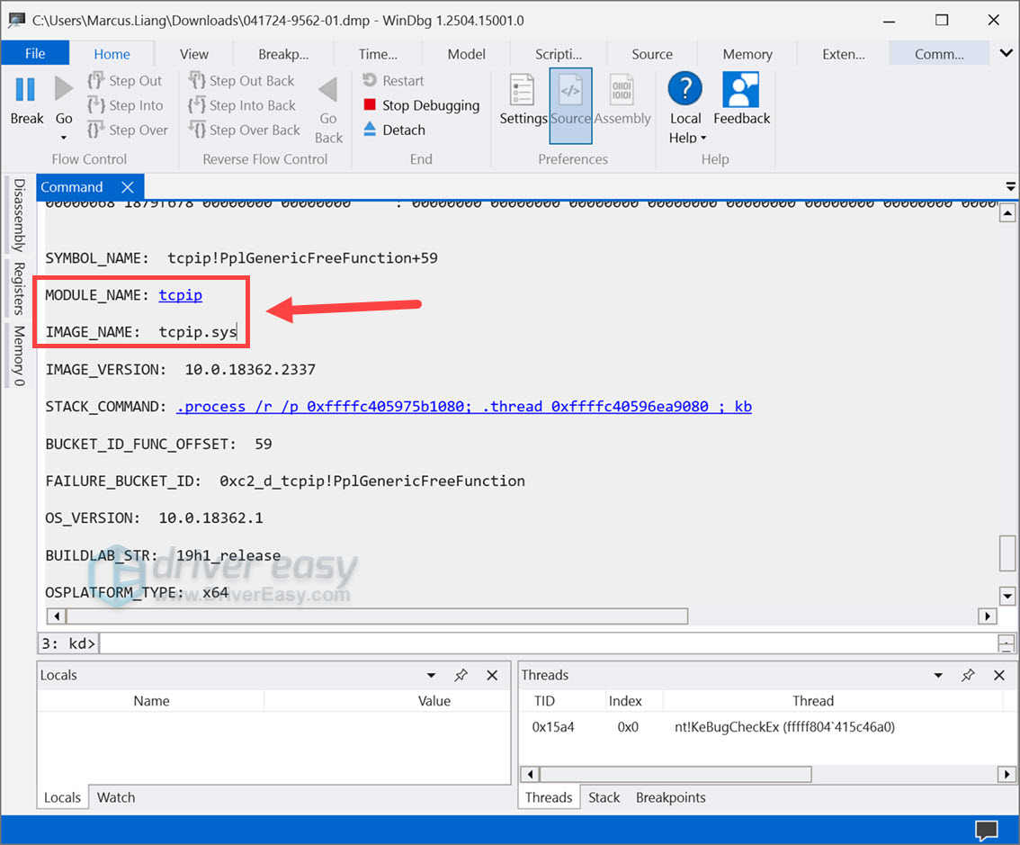Toggle Assembly mode preference
The image size is (1020, 845).
click(x=622, y=100)
